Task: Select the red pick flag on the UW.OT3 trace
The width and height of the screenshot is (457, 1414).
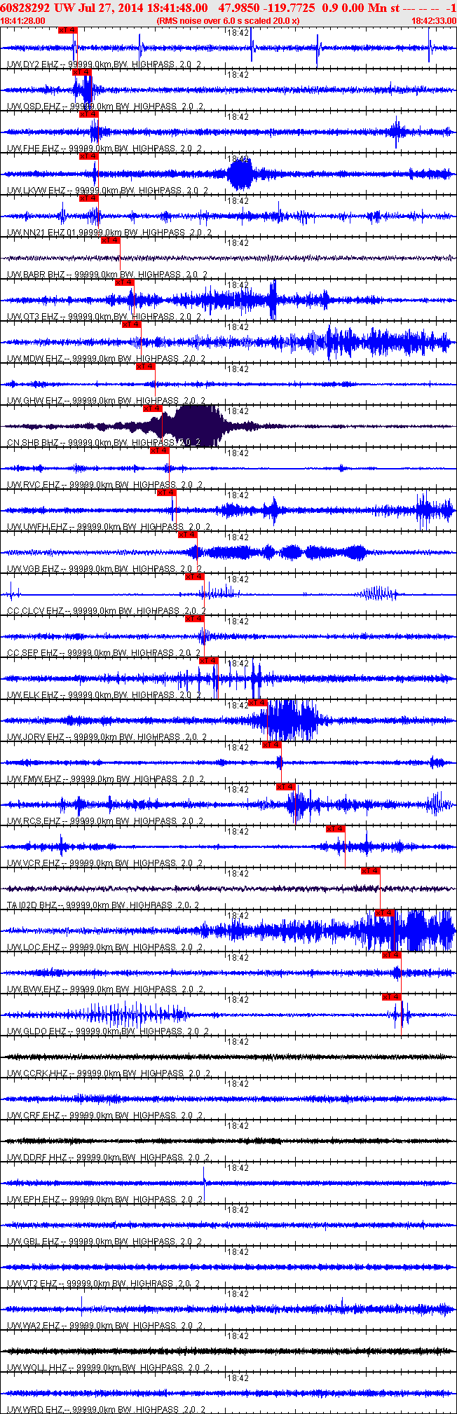Action: (x=125, y=282)
